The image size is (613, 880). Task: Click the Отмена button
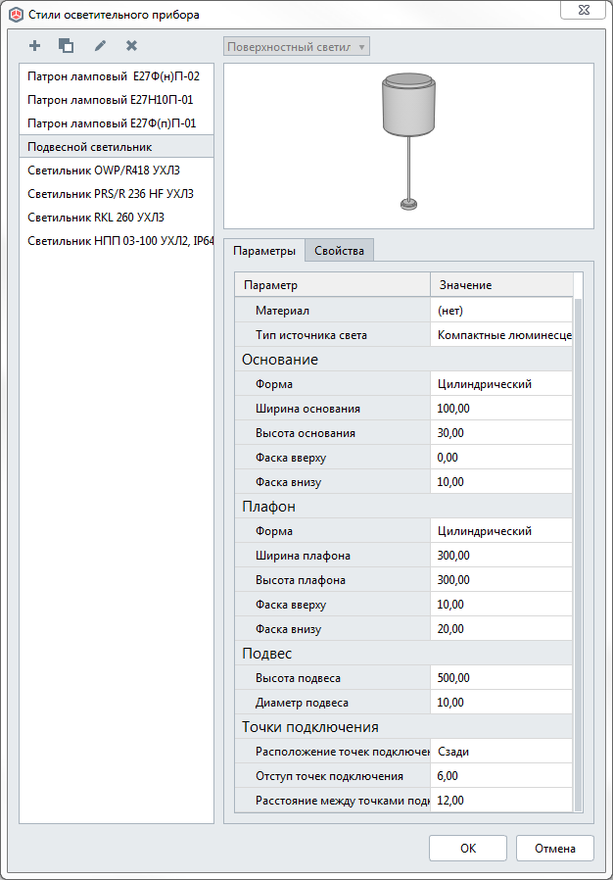554,848
